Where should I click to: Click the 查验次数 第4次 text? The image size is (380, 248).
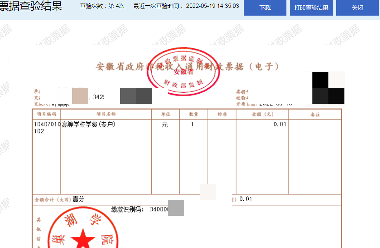(x=102, y=6)
